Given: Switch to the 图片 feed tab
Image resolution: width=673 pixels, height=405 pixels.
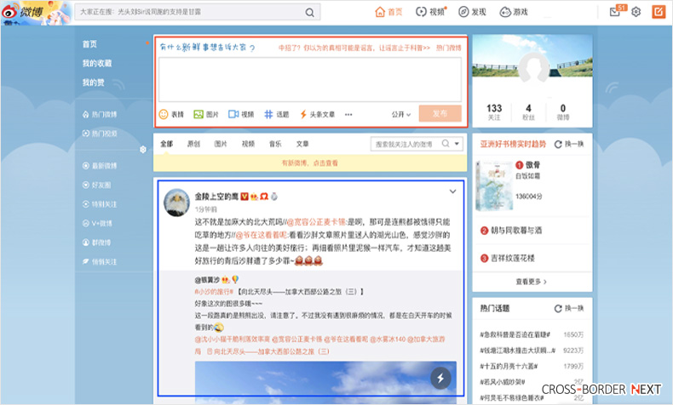Looking at the screenshot, I should tap(221, 144).
